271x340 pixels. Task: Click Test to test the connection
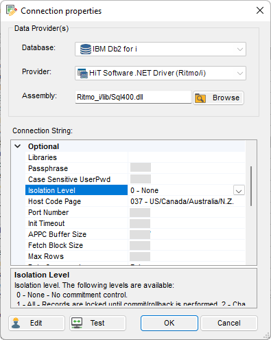[x=97, y=323]
